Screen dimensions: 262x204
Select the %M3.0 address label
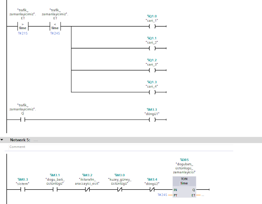pos(120,175)
